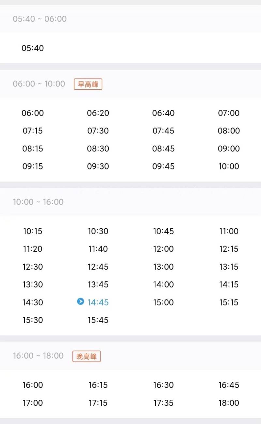This screenshot has width=261, height=424.
Task: Tap the 晚高峰 evening peak badge
Action: tap(86, 356)
